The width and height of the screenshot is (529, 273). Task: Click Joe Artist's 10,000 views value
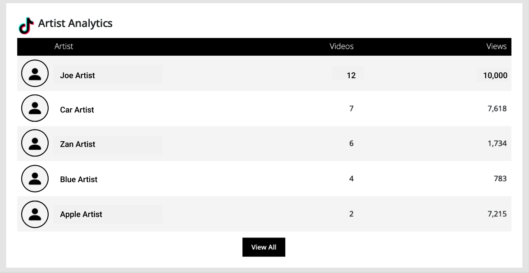coord(495,76)
